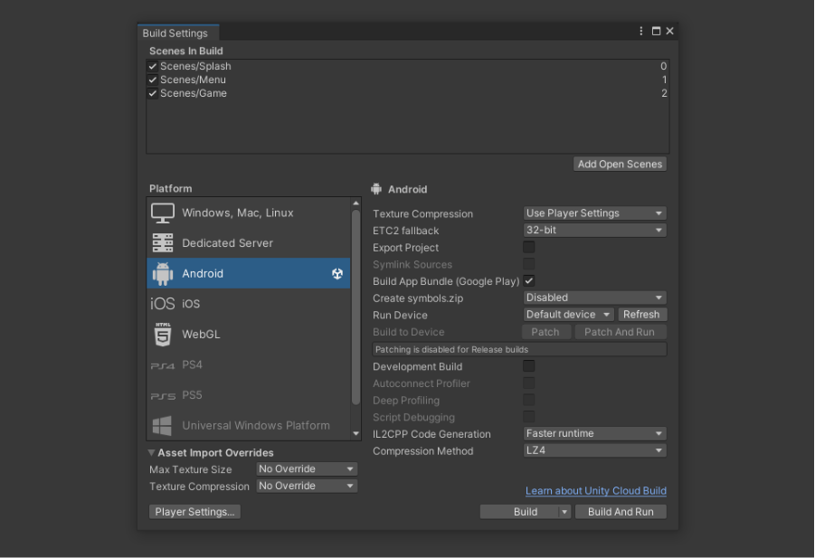Select the Scenes/Splash row text
The height and width of the screenshot is (558, 815).
pyautogui.click(x=195, y=67)
